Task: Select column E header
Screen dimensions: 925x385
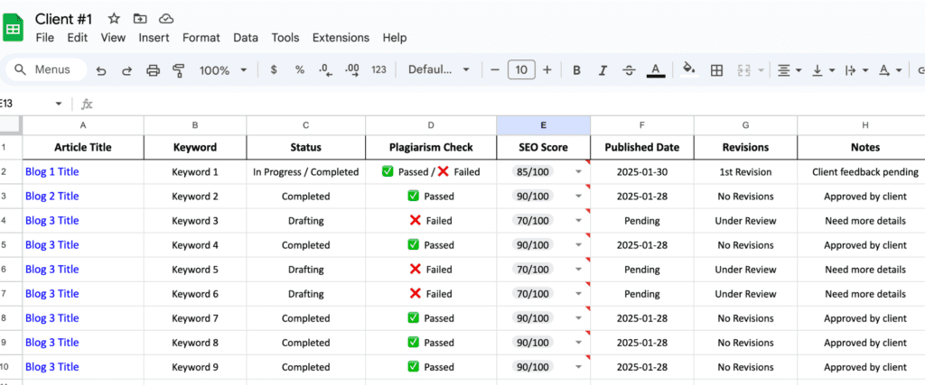Action: [543, 124]
